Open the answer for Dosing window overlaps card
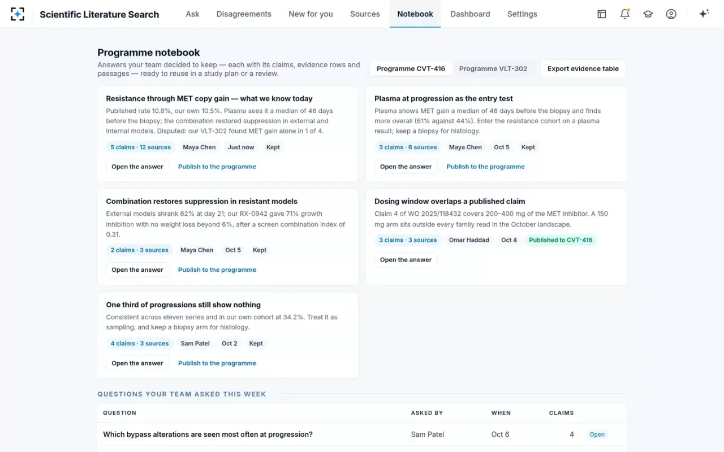 click(406, 260)
